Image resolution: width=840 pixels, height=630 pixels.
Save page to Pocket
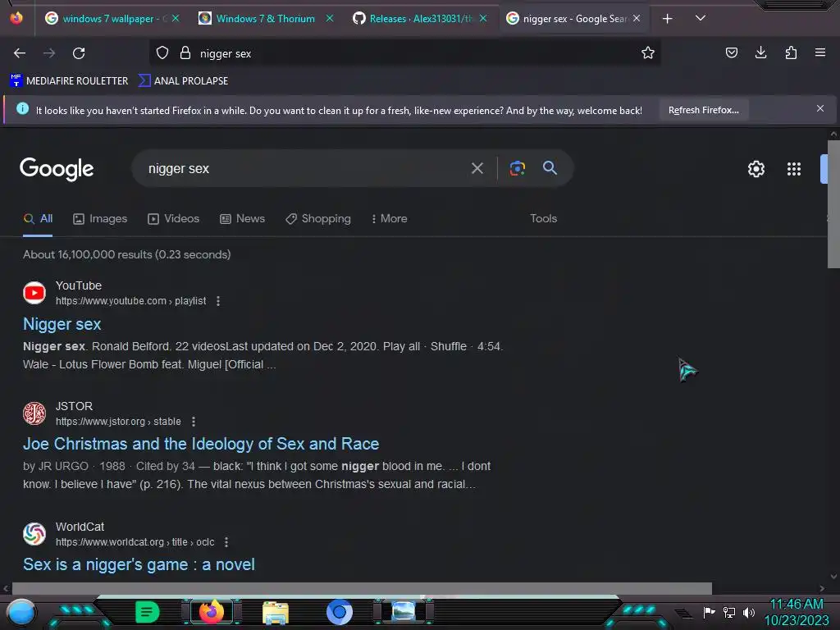[x=731, y=52]
